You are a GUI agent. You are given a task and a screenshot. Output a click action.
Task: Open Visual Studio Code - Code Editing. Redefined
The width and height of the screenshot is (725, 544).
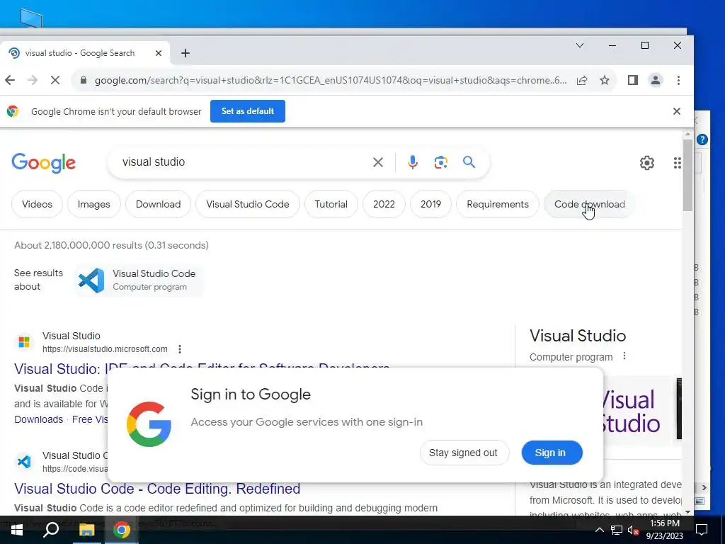157,489
